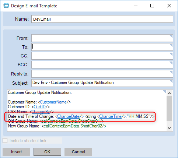Focus the Name input containing DevEmail
Image resolution: width=178 pixels, height=158 pixels.
click(x=102, y=19)
